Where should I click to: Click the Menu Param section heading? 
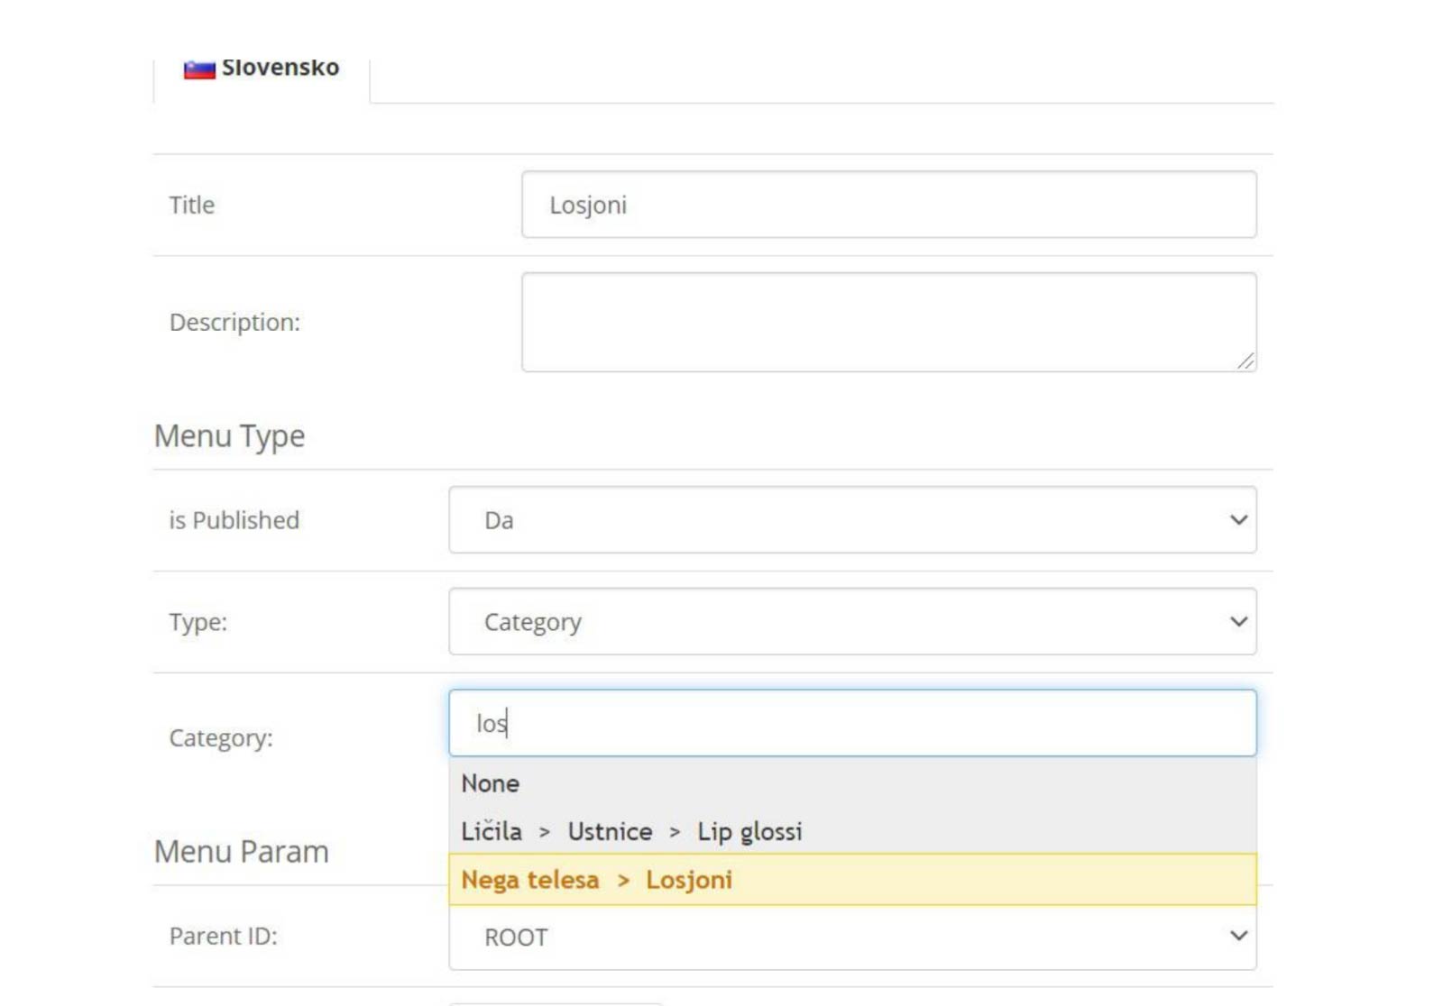[x=242, y=852]
